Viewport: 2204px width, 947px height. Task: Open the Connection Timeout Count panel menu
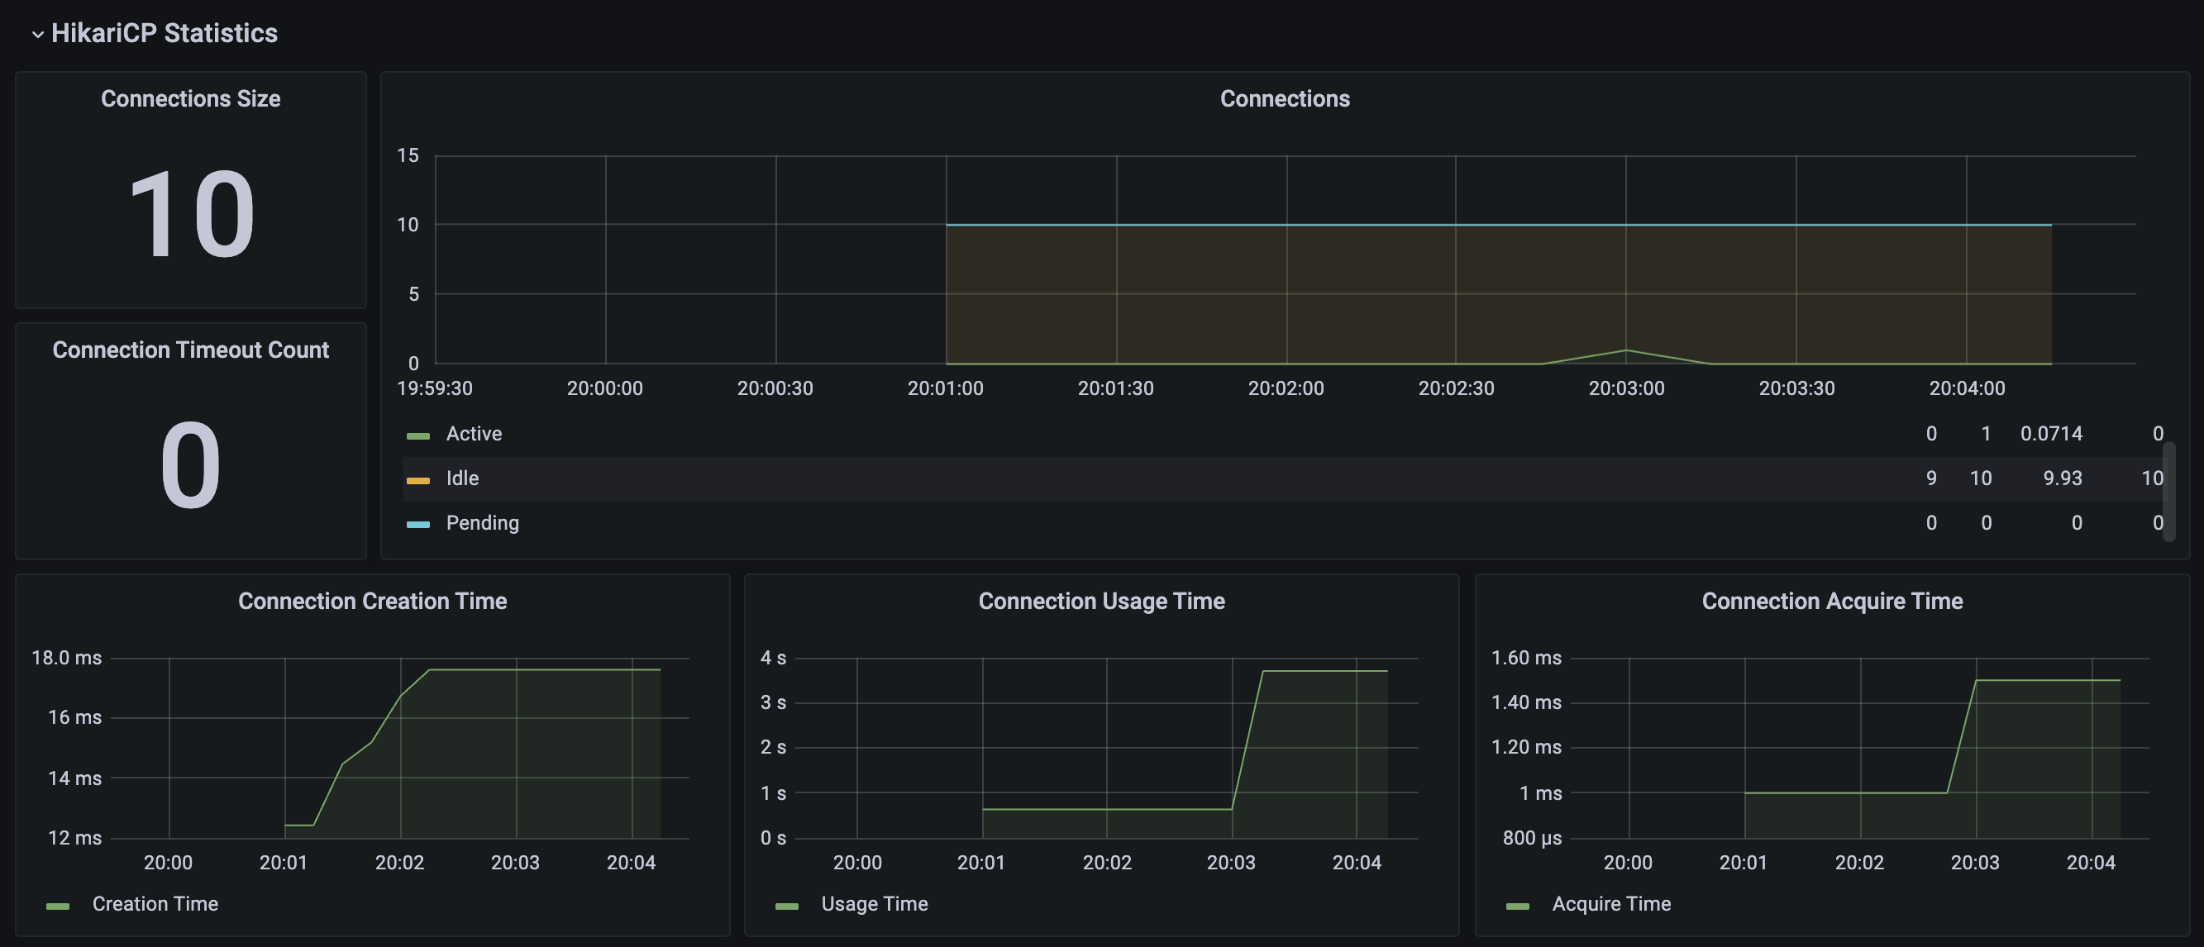[x=191, y=350]
